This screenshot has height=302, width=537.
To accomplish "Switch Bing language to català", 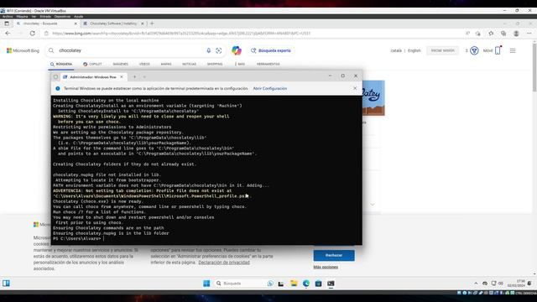I will [396, 50].
